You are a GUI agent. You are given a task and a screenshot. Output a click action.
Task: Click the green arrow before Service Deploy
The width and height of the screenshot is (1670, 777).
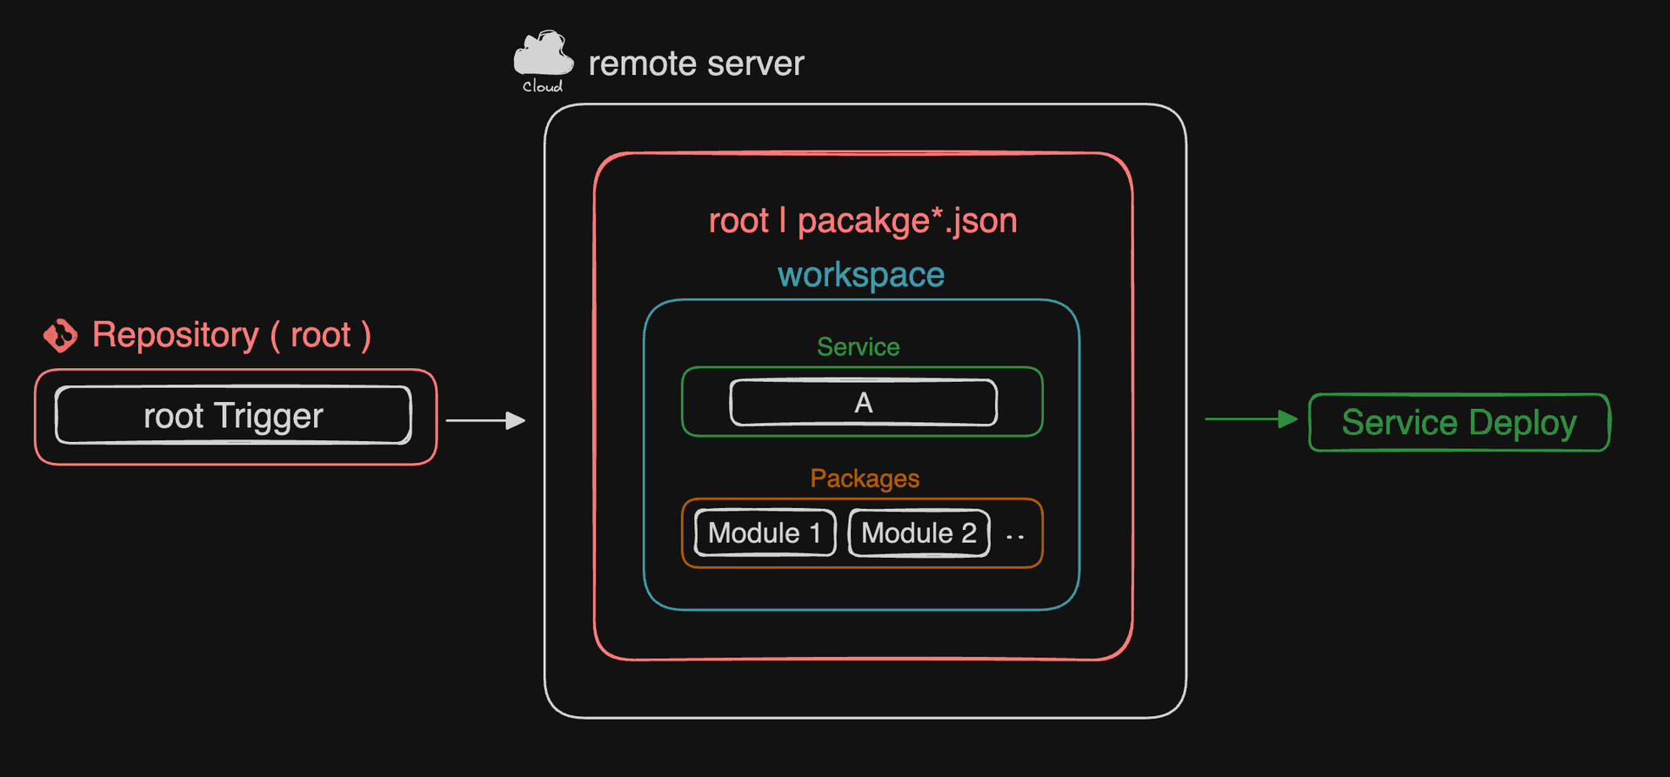click(x=1250, y=419)
